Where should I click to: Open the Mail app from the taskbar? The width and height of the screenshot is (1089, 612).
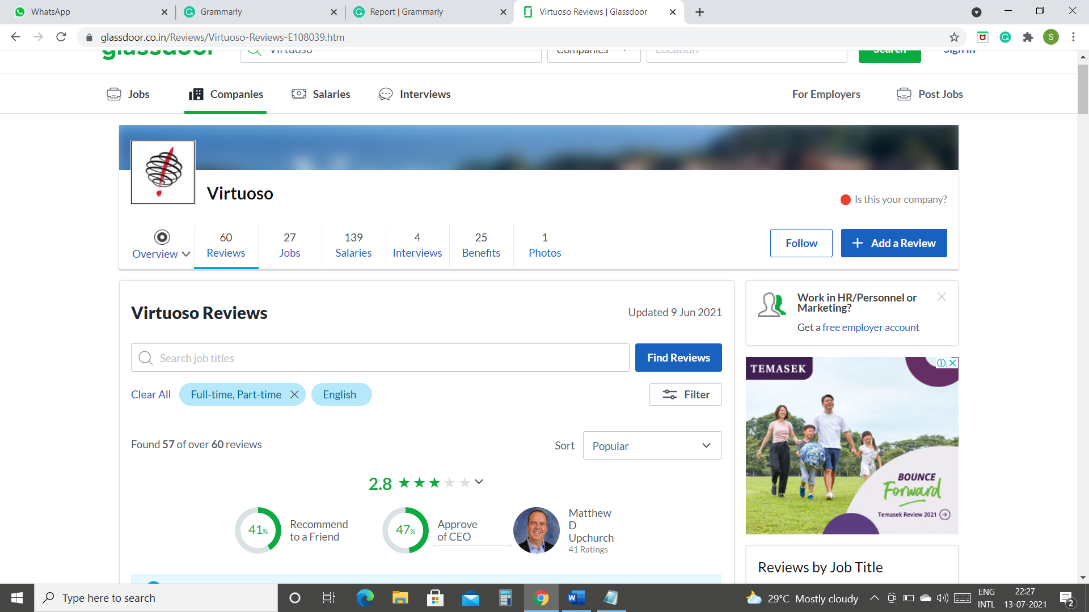click(470, 598)
